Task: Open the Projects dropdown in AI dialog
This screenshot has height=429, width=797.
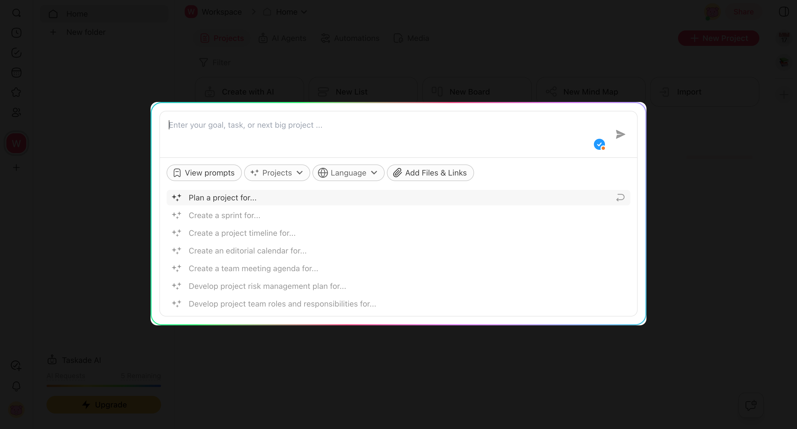Action: tap(277, 173)
